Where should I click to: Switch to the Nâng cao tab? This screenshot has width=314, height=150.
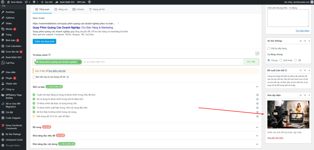(x=61, y=10)
